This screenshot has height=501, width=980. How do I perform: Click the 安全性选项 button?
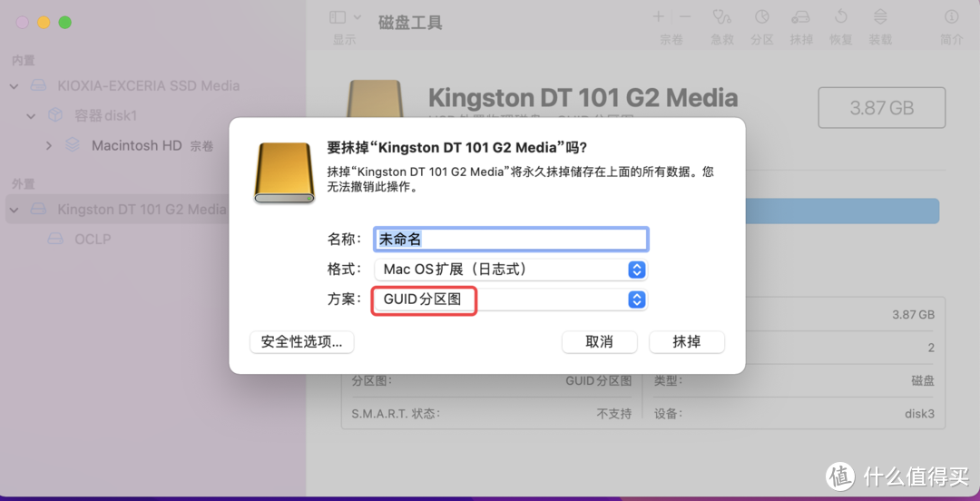[302, 342]
